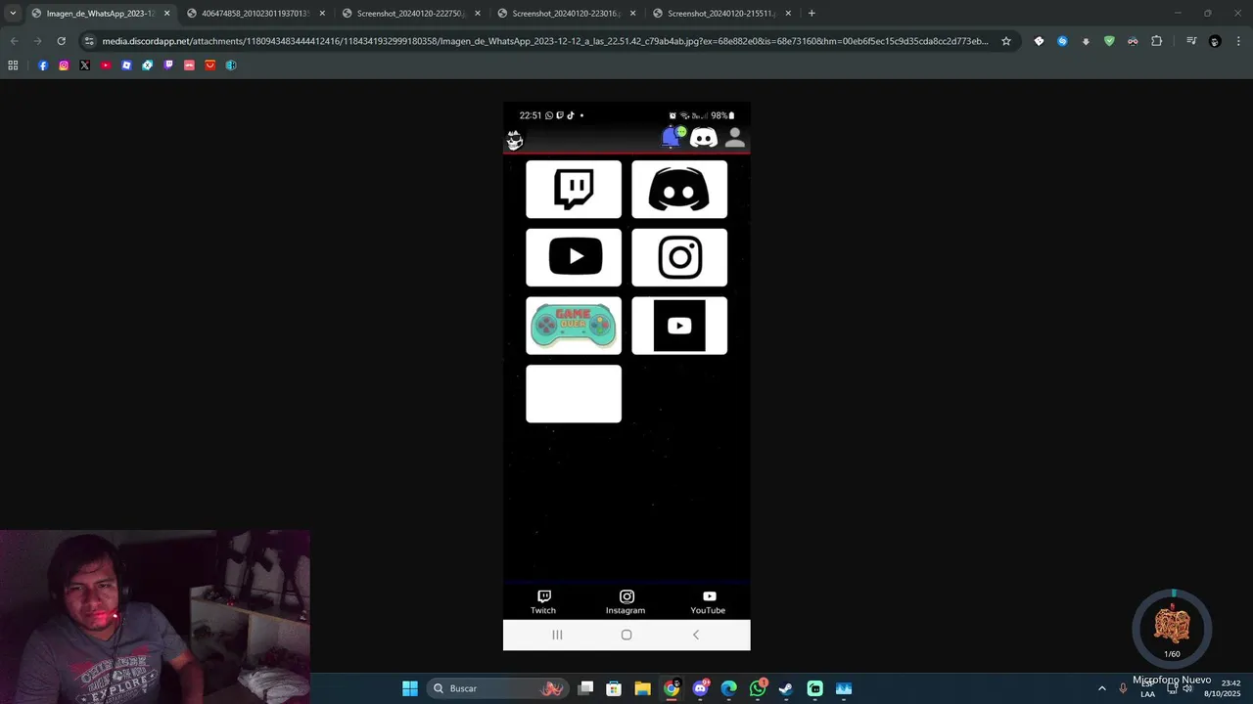Open WhatsApp from the taskbar

758,688
